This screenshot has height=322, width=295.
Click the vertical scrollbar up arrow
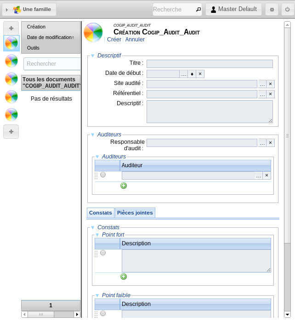point(287,25)
